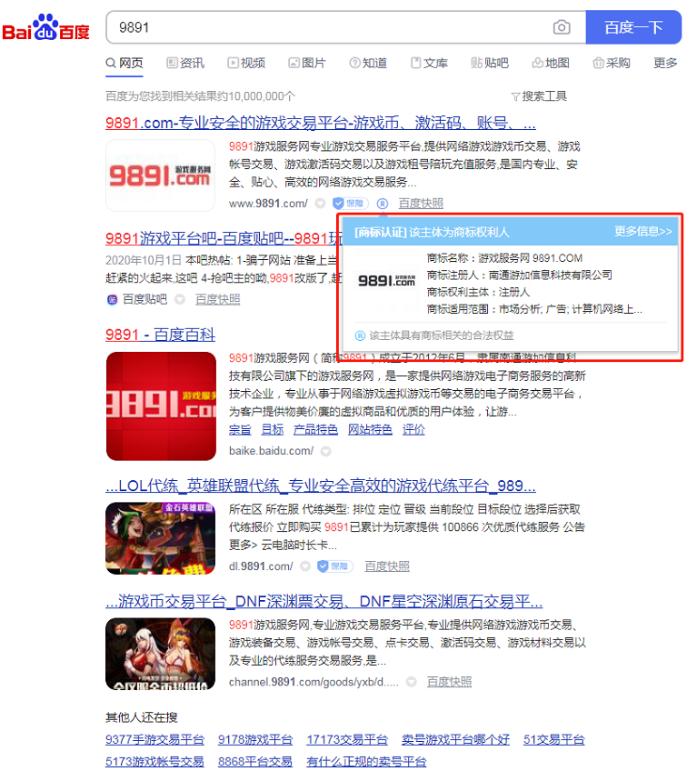Select the 网页 tab

[x=124, y=63]
